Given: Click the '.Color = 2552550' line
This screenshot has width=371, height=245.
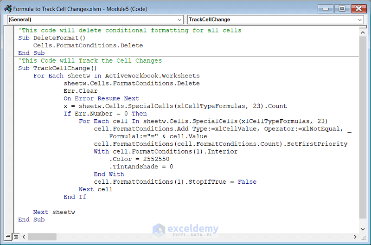Looking at the screenshot, I should (x=139, y=159).
